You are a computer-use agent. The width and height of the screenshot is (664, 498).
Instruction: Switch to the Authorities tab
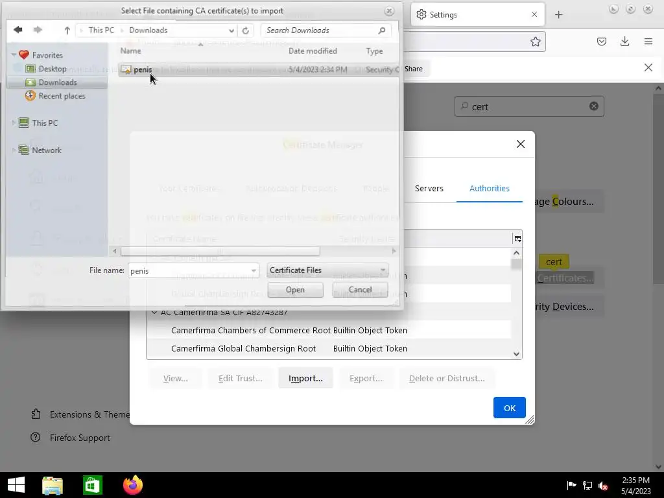489,189
